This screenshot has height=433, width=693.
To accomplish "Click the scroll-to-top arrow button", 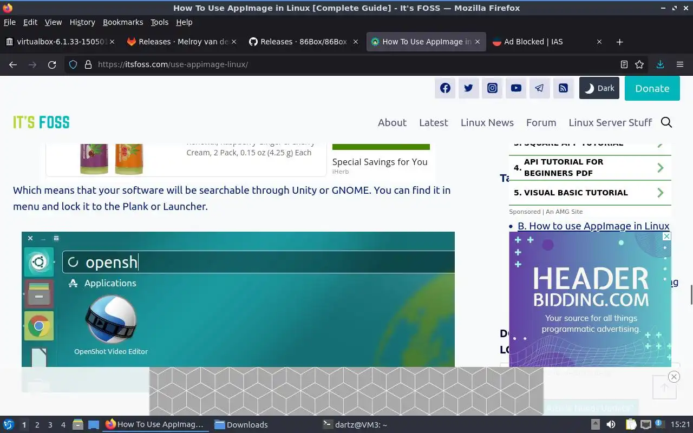I will pyautogui.click(x=664, y=388).
